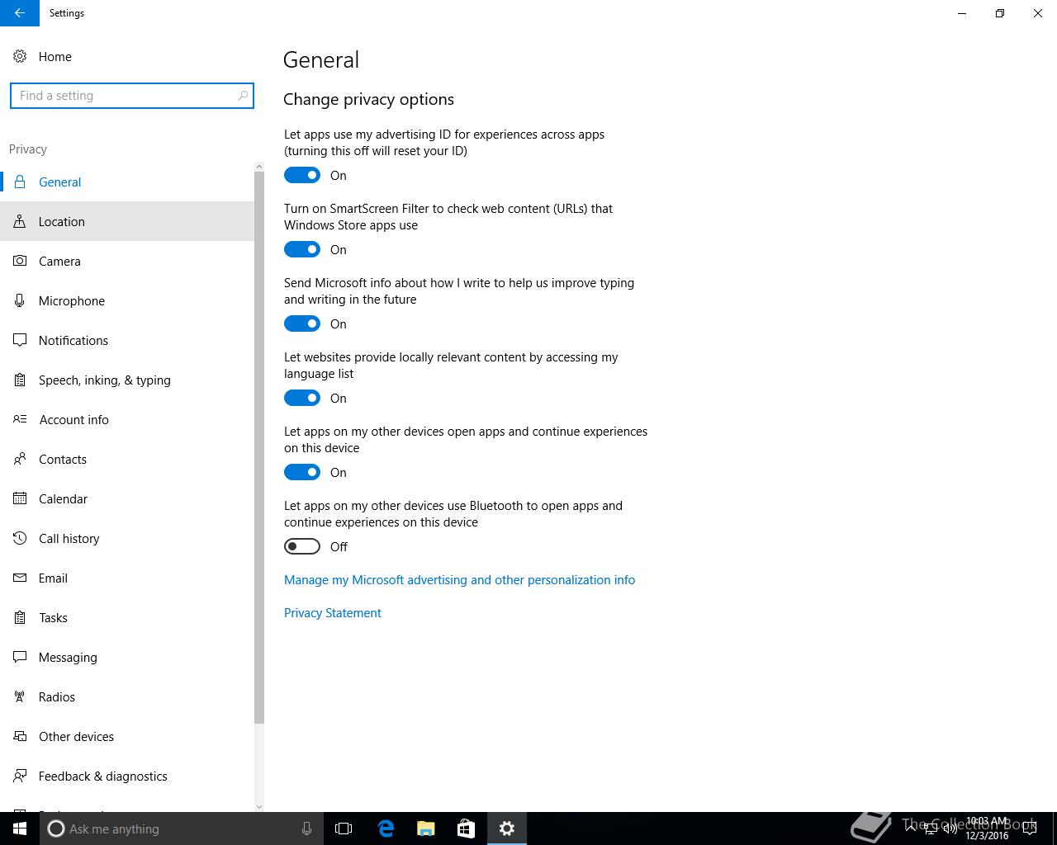
Task: Open Contacts privacy settings
Action: (127, 459)
